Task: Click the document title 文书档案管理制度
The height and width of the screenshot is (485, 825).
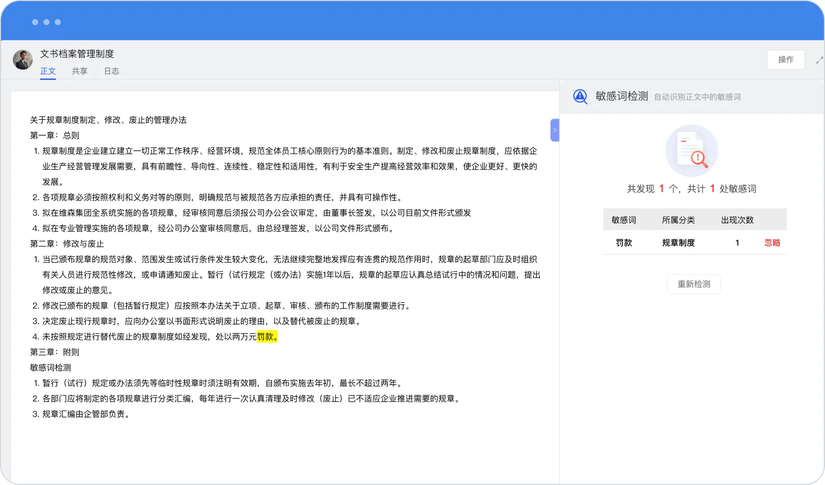Action: click(x=77, y=54)
